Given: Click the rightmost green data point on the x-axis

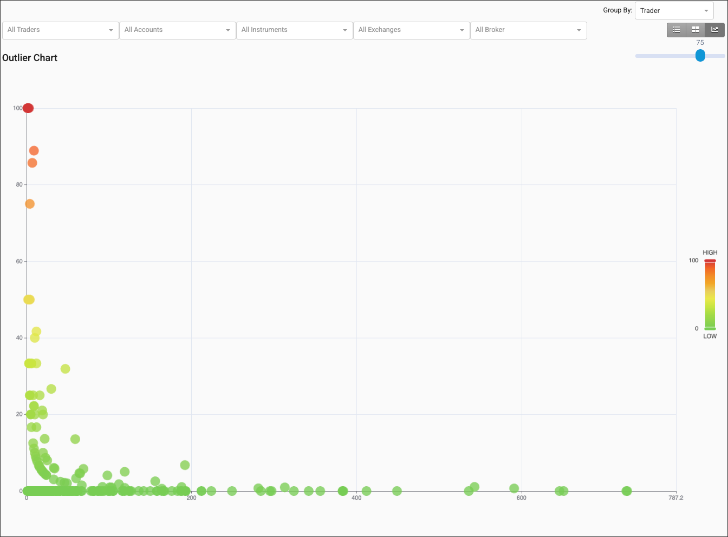Looking at the screenshot, I should point(627,491).
